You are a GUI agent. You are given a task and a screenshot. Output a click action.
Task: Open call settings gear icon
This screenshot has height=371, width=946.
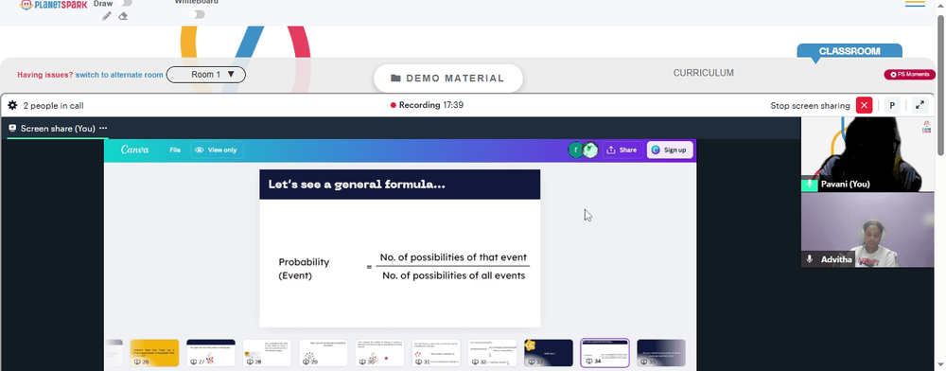[12, 106]
